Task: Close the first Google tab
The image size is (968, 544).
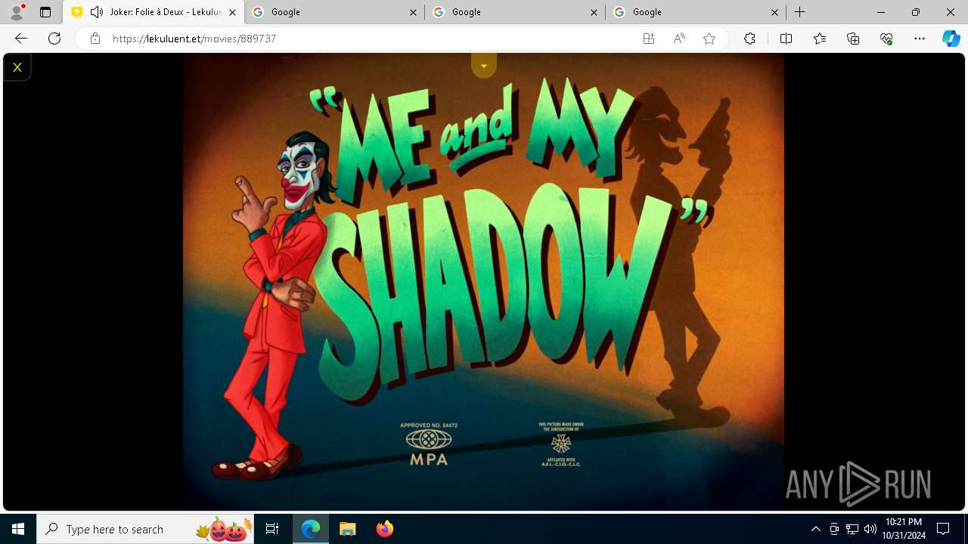Action: click(x=414, y=12)
